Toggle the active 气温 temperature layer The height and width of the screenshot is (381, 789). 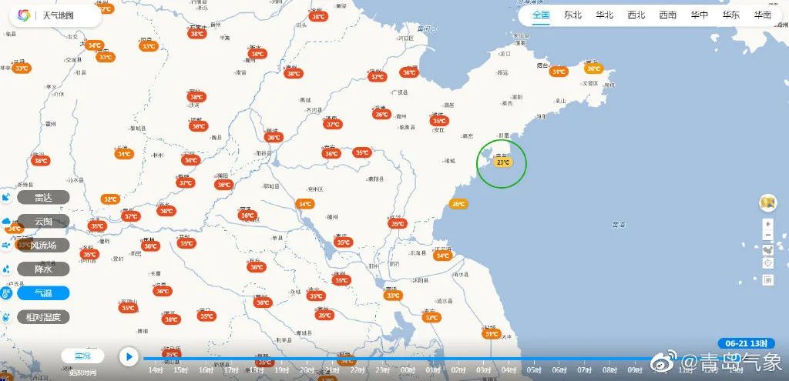point(43,293)
